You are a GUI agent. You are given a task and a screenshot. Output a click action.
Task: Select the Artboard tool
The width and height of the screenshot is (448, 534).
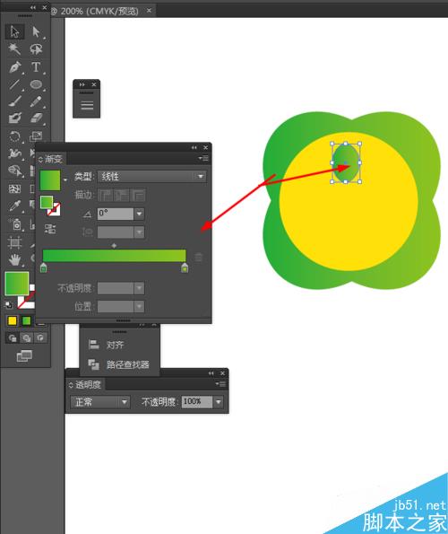(14, 243)
